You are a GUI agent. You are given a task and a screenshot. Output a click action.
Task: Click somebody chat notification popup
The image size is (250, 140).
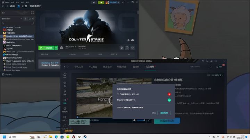click(x=79, y=122)
